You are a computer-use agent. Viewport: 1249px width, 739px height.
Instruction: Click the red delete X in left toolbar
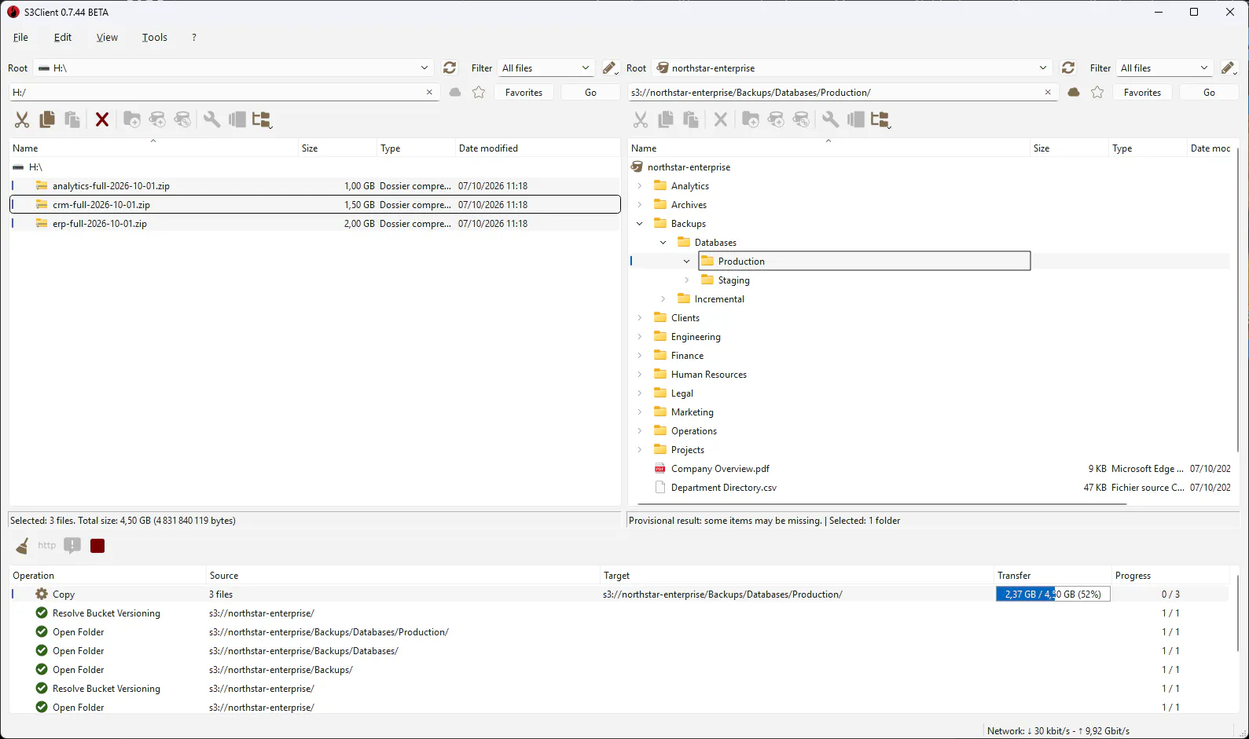pyautogui.click(x=102, y=119)
